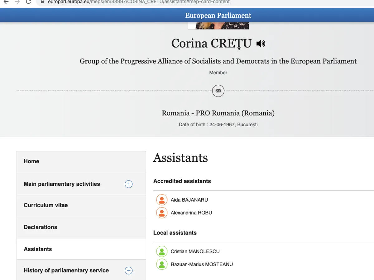Click Alexandrina ROBU's orange person icon
Screen dimensions: 374x280
[x=162, y=213]
